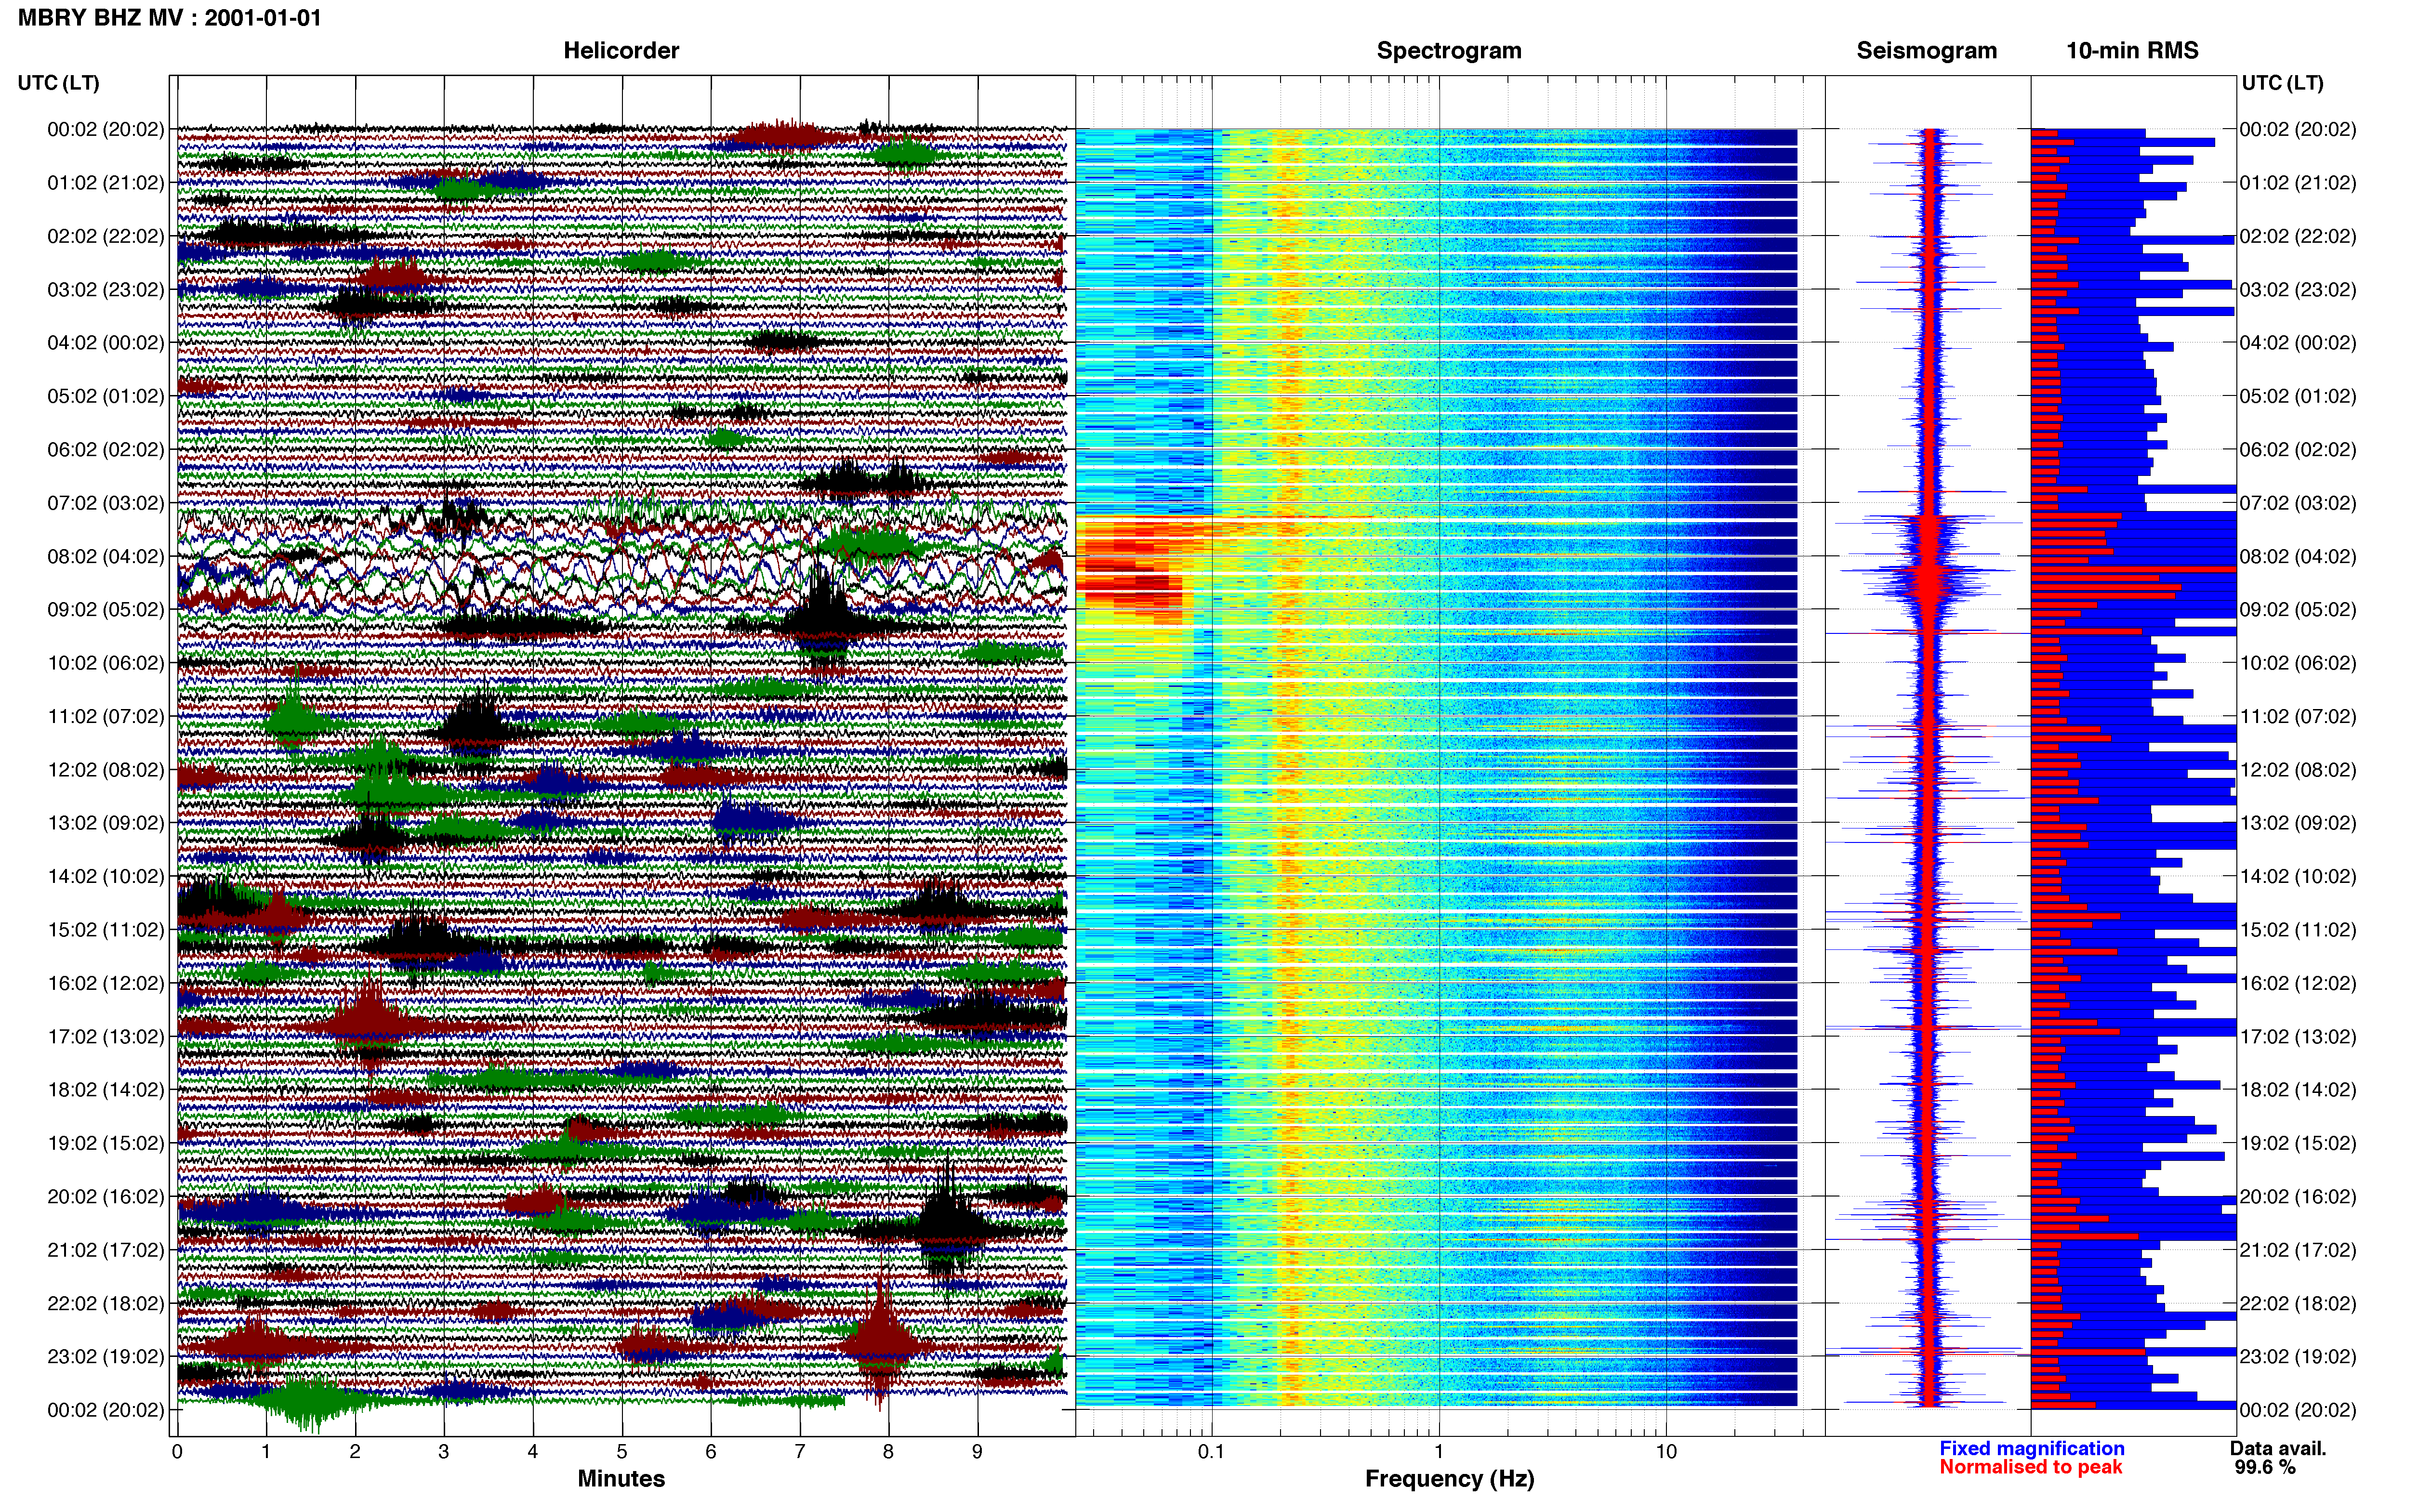Click the red 'Normalised to peak' legend text
This screenshot has width=2418, height=1512.
pyautogui.click(x=2030, y=1468)
